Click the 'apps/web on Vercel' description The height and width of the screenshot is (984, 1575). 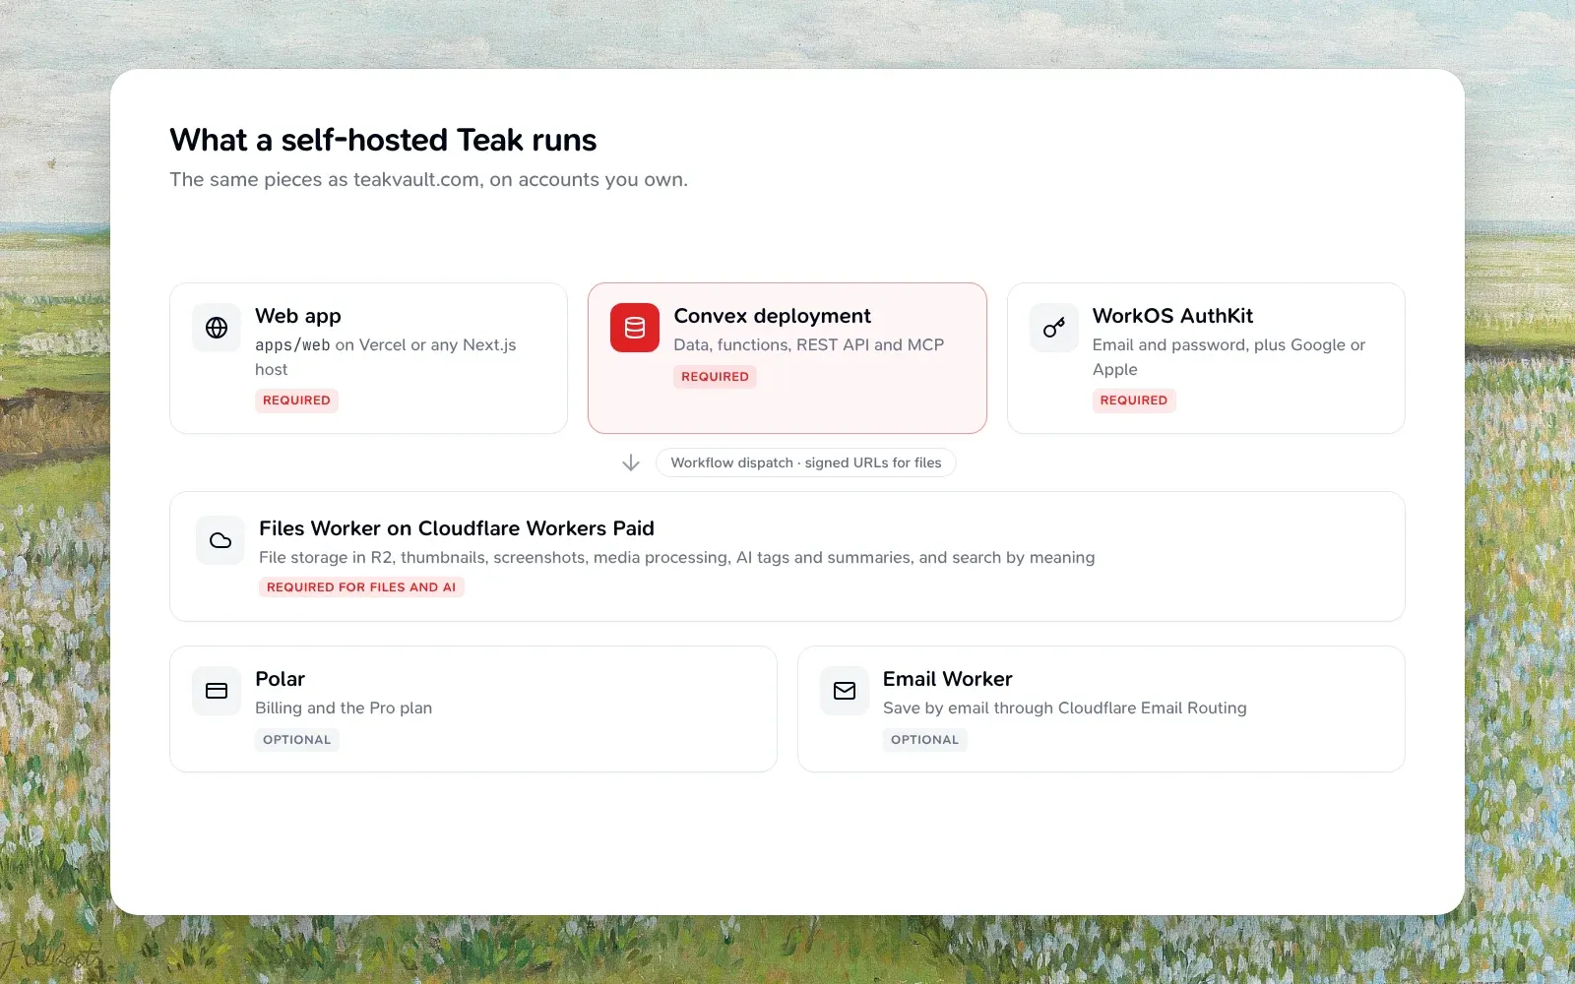386,357
